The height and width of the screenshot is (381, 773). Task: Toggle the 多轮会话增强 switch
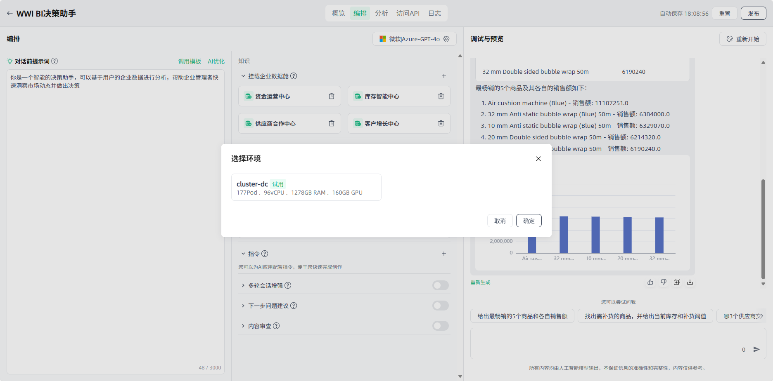[441, 285]
